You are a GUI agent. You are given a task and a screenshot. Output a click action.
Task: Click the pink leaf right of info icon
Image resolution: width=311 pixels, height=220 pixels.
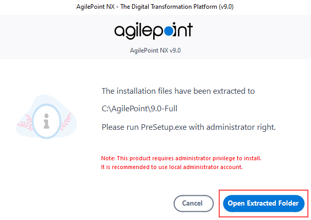(x=66, y=121)
